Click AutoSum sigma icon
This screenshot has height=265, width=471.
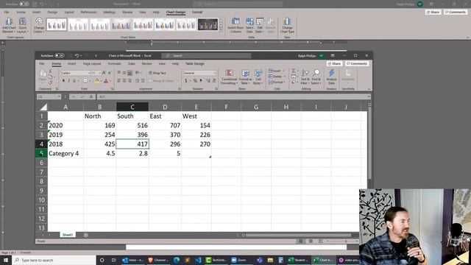click(294, 71)
